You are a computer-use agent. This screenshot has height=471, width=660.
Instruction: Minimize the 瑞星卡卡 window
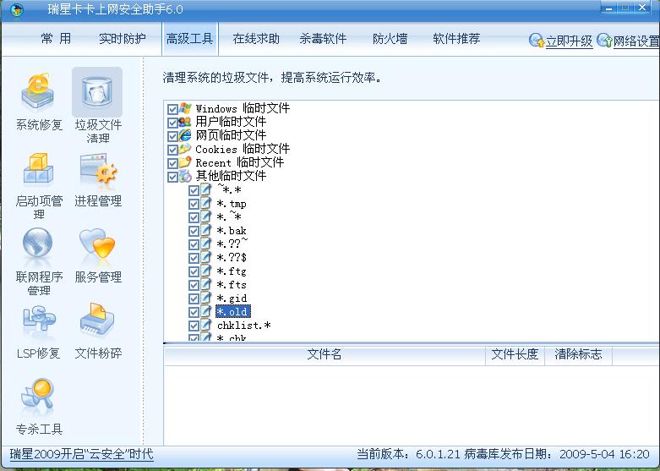point(608,8)
